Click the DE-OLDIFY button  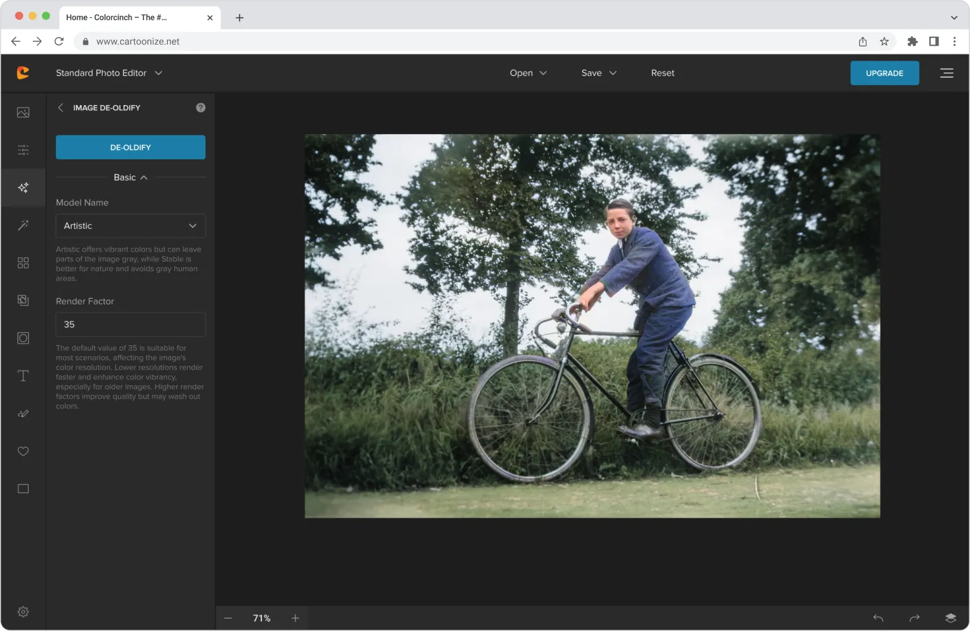point(130,147)
